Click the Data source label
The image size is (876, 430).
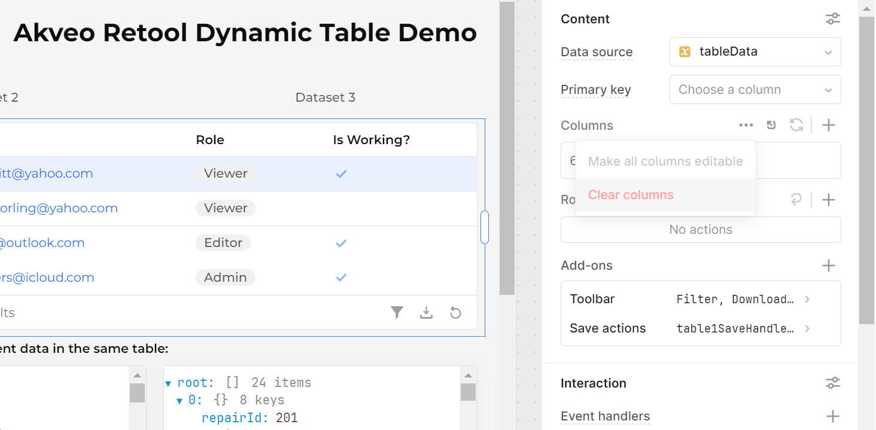(597, 52)
